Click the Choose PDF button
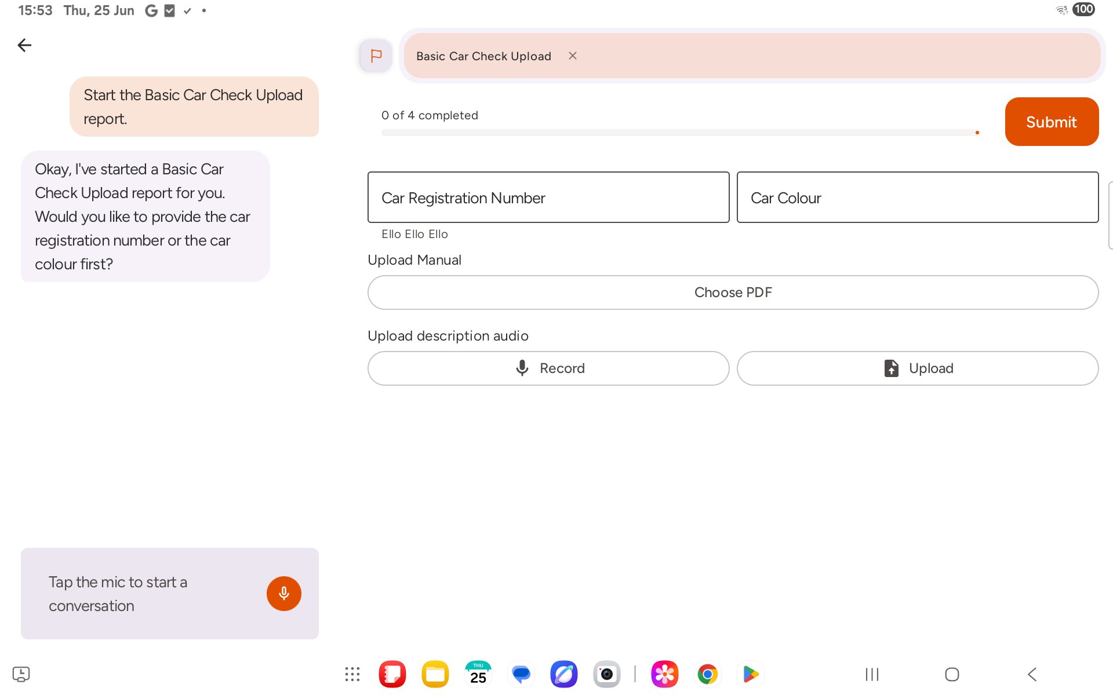 click(x=733, y=292)
